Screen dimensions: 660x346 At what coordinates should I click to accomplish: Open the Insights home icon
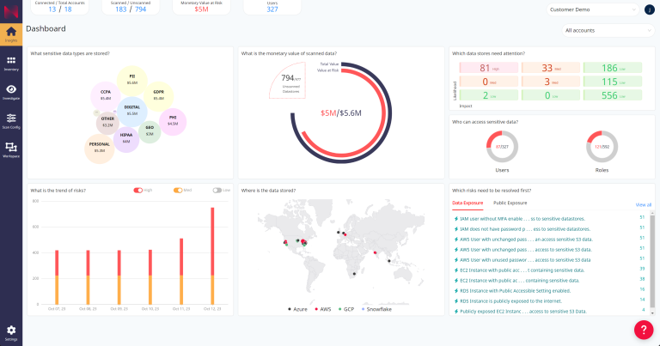coord(11,33)
